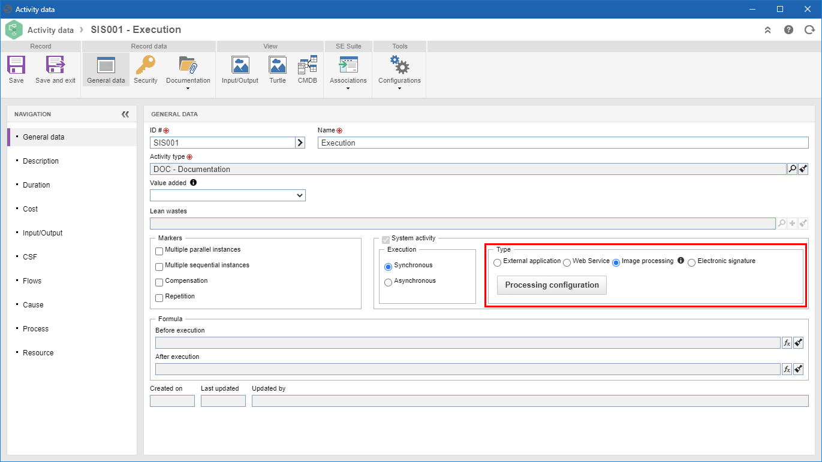
Task: Clear Activity type with the eraser icon
Action: pos(803,169)
